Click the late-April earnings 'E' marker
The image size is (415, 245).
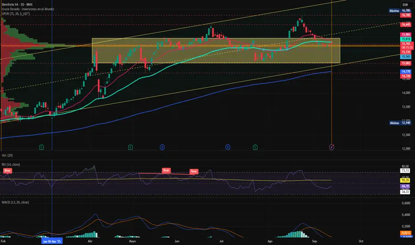130,147
